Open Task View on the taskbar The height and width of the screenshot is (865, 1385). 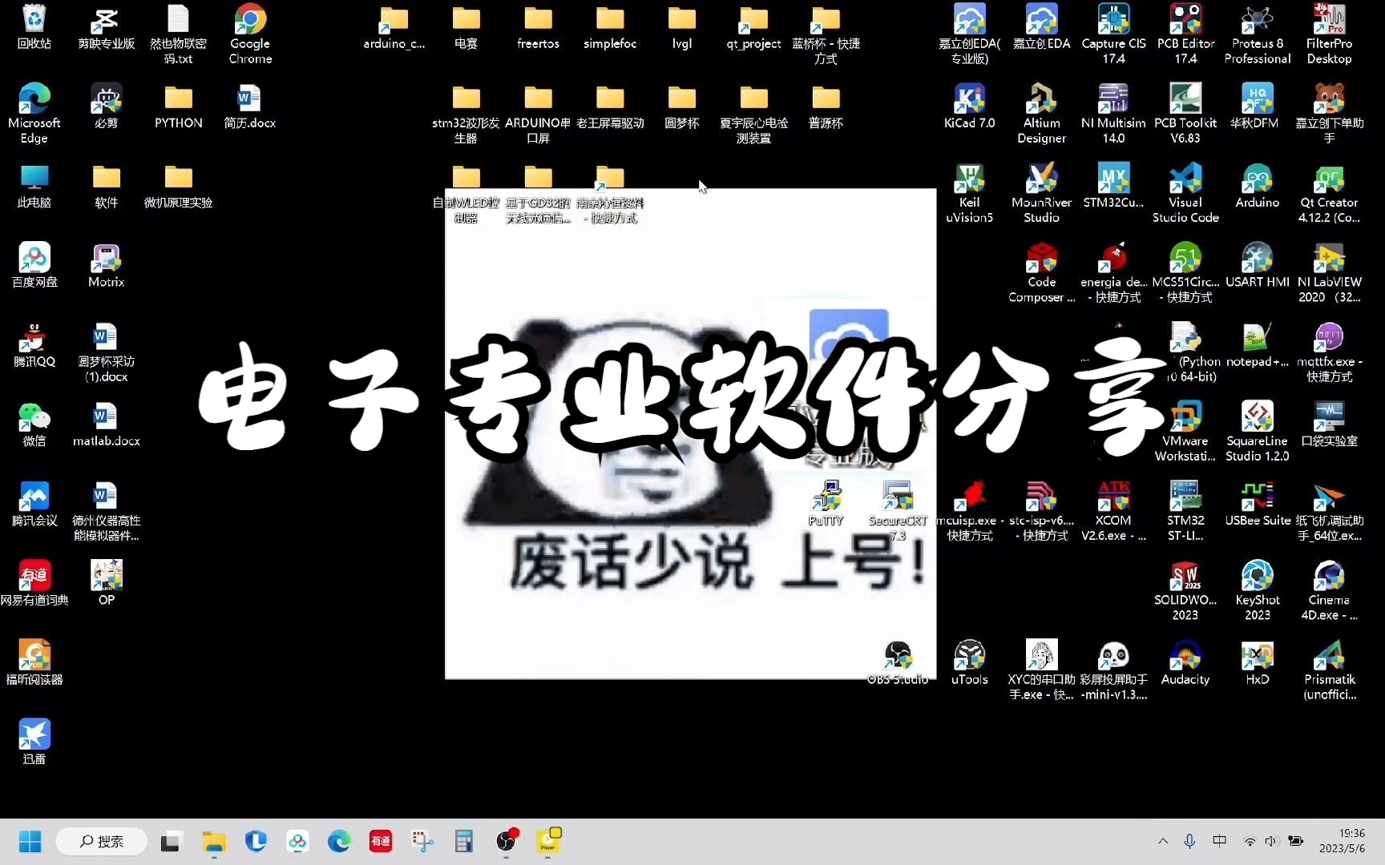click(170, 841)
